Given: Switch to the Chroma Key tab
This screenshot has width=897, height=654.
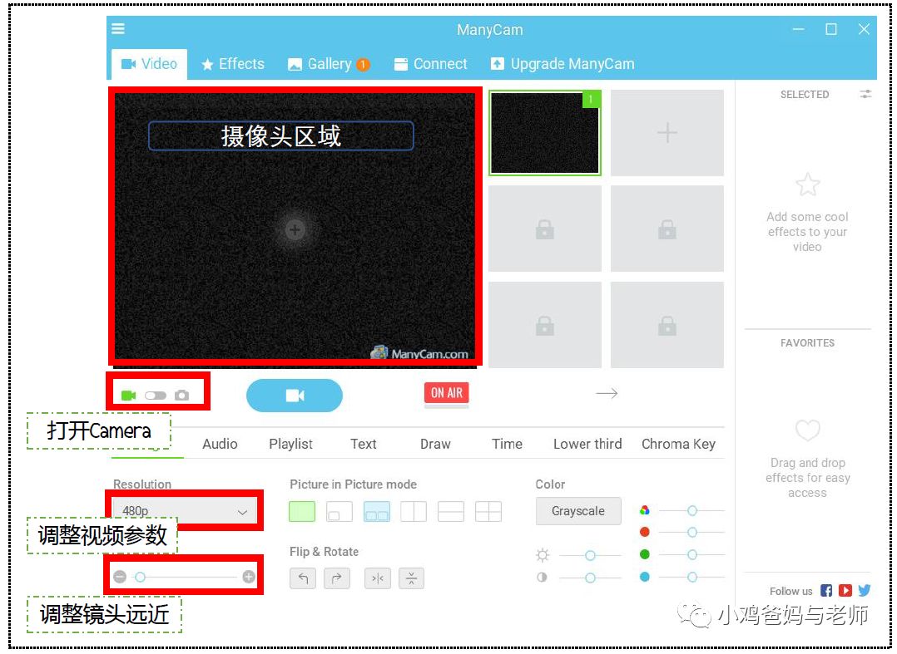Looking at the screenshot, I should [679, 444].
